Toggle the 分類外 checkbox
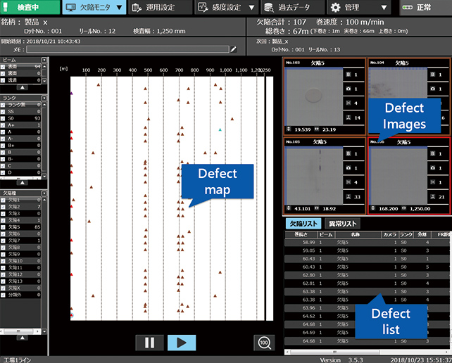Screen dimensions: 452x363 3,295
